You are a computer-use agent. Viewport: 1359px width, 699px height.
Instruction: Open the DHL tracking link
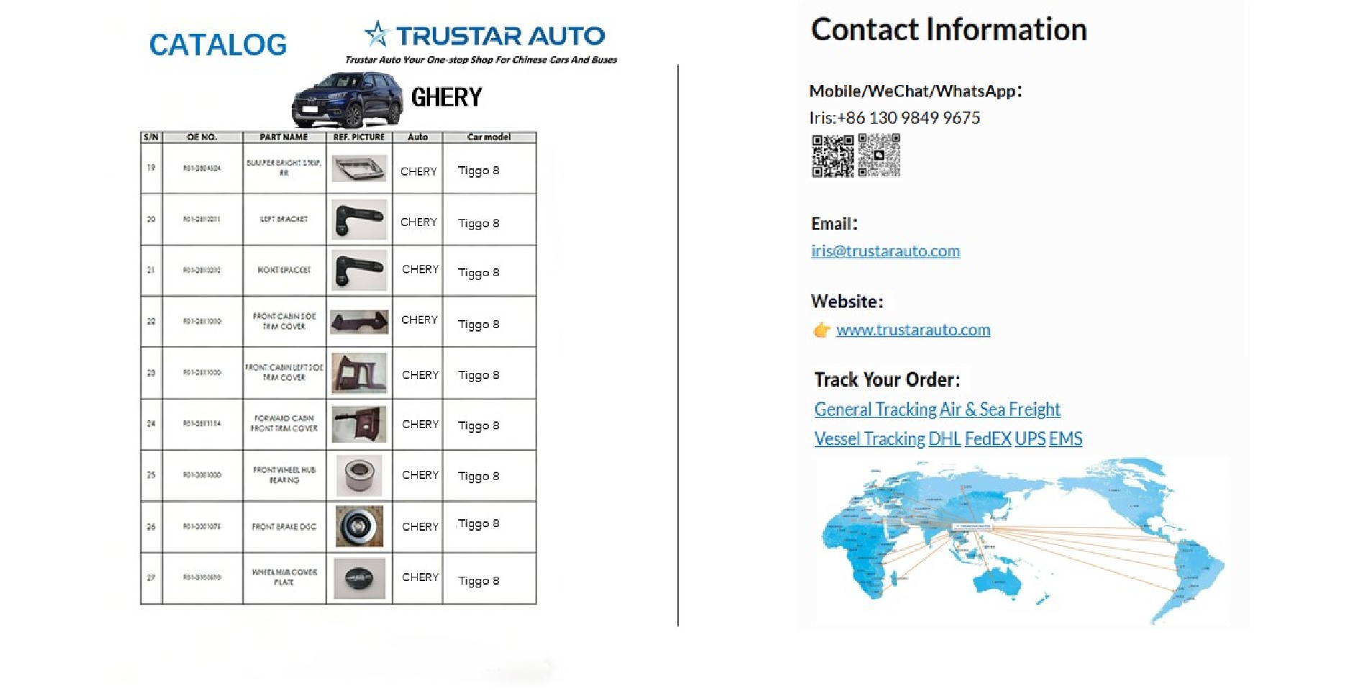(945, 439)
